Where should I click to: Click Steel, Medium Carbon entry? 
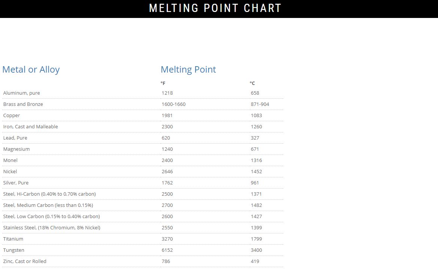point(48,205)
